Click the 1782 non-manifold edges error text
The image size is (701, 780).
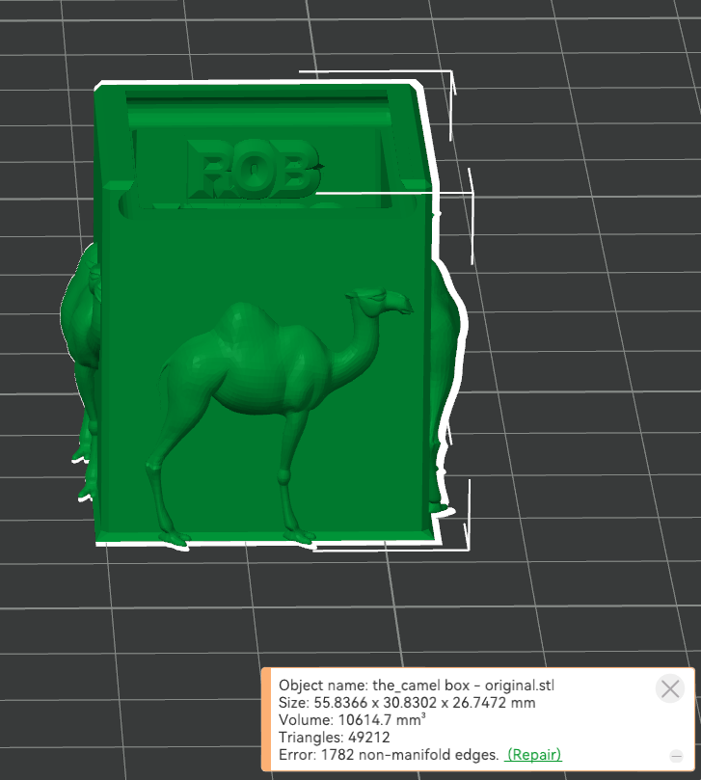click(389, 755)
